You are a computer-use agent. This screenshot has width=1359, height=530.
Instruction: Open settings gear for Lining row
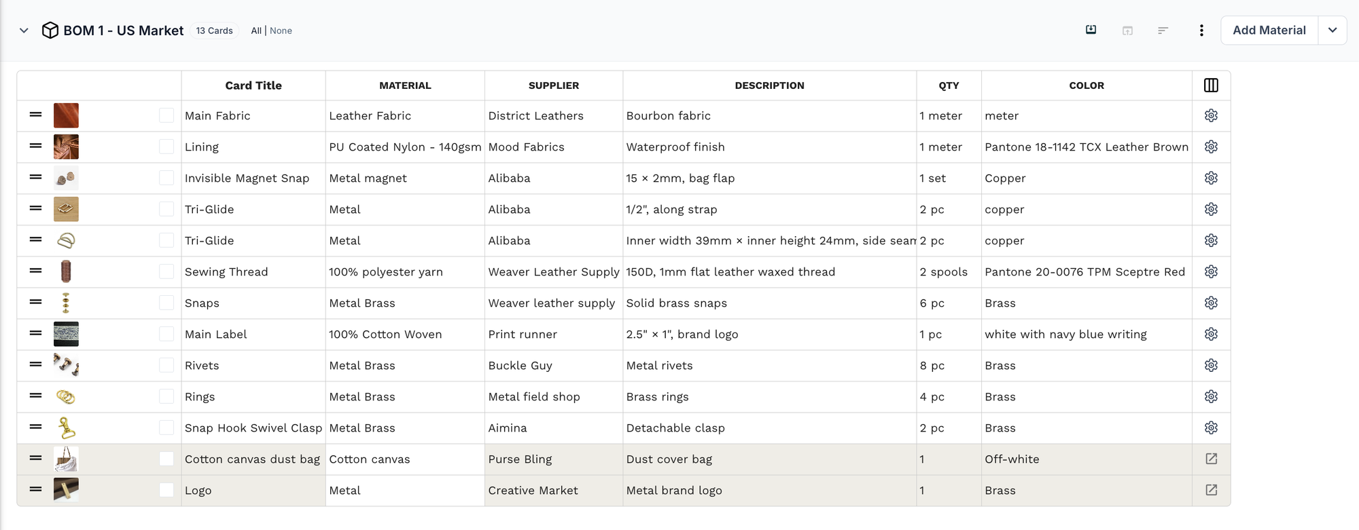(x=1211, y=147)
